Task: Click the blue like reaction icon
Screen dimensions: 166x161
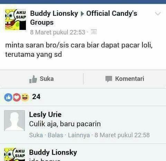Action: 8,97
